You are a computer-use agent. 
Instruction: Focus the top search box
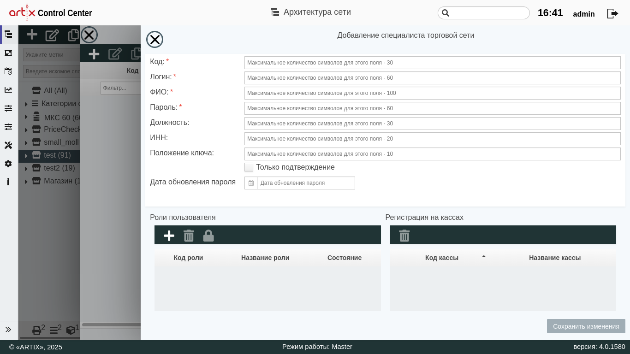(x=489, y=13)
